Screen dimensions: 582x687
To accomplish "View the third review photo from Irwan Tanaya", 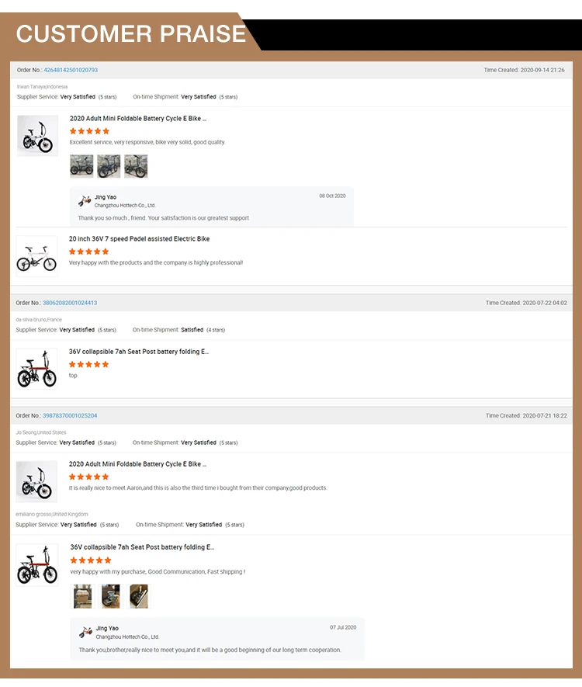I will (x=136, y=166).
